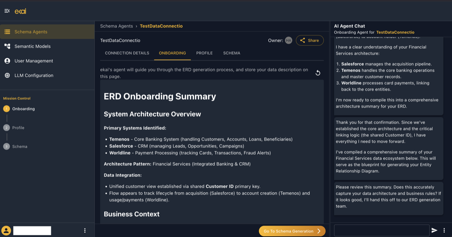Screen dimensions: 452x237
Task: Click the TestDataConnectio breadcrumb
Action: tap(161, 26)
